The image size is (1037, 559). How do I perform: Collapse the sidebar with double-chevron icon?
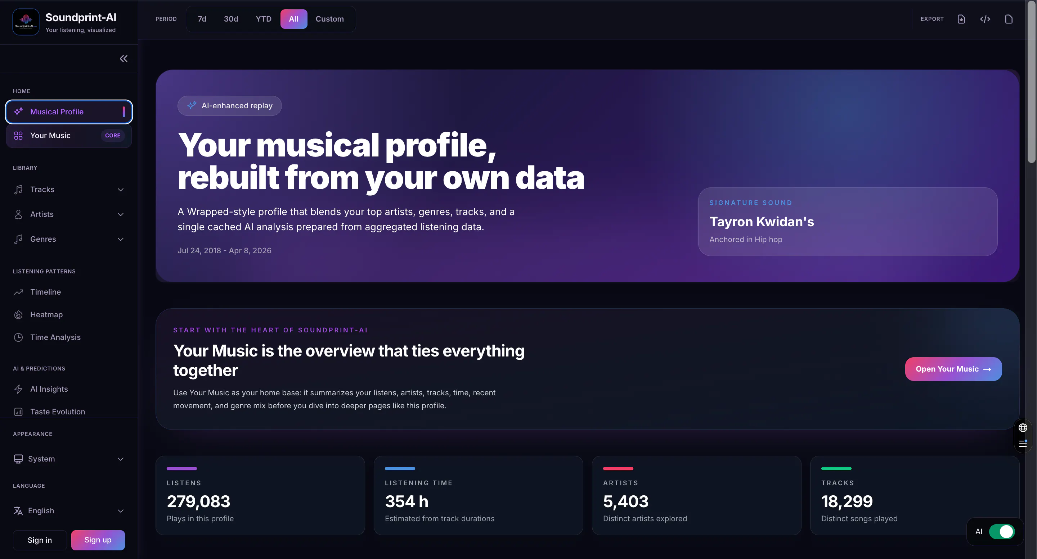tap(124, 59)
